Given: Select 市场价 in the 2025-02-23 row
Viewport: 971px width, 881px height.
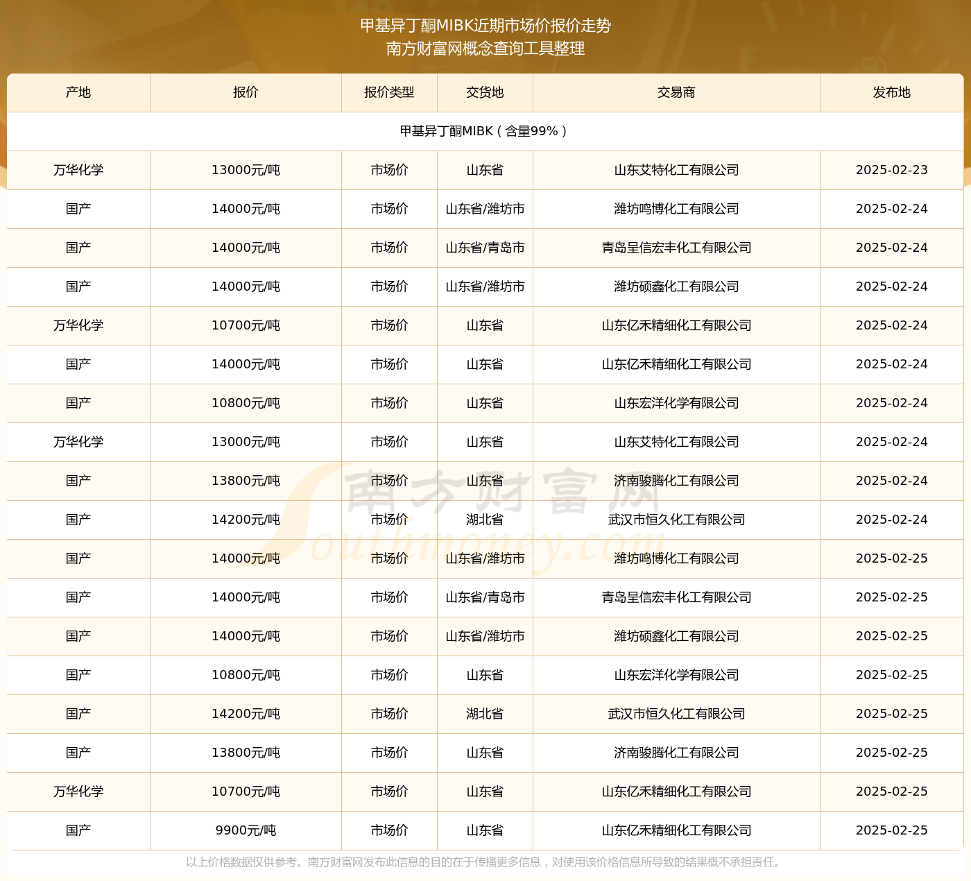Looking at the screenshot, I should 389,170.
